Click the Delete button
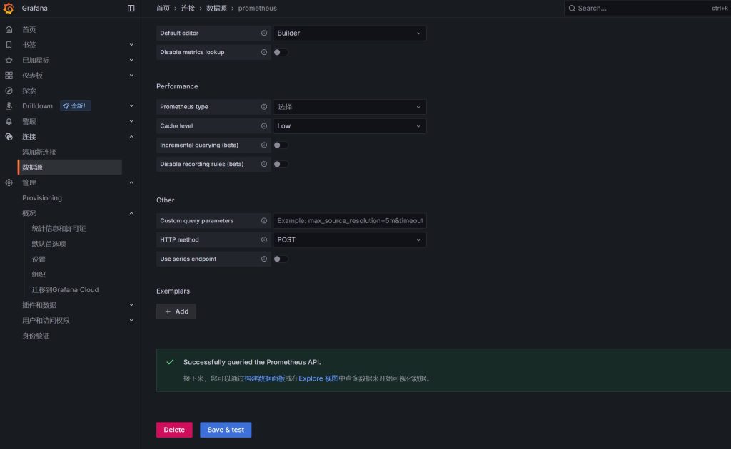 pos(174,430)
